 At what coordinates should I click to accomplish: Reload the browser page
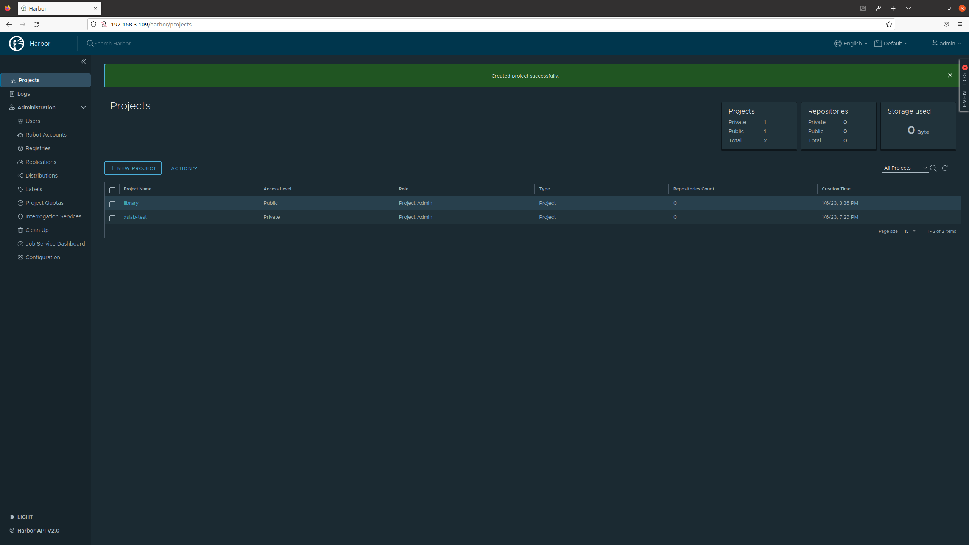pos(36,24)
